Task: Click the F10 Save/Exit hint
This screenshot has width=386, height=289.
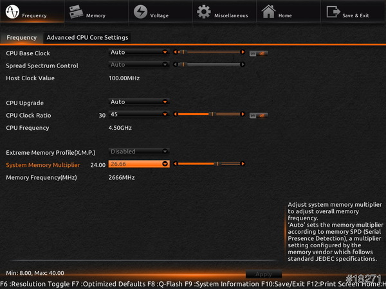Action: tap(283, 284)
